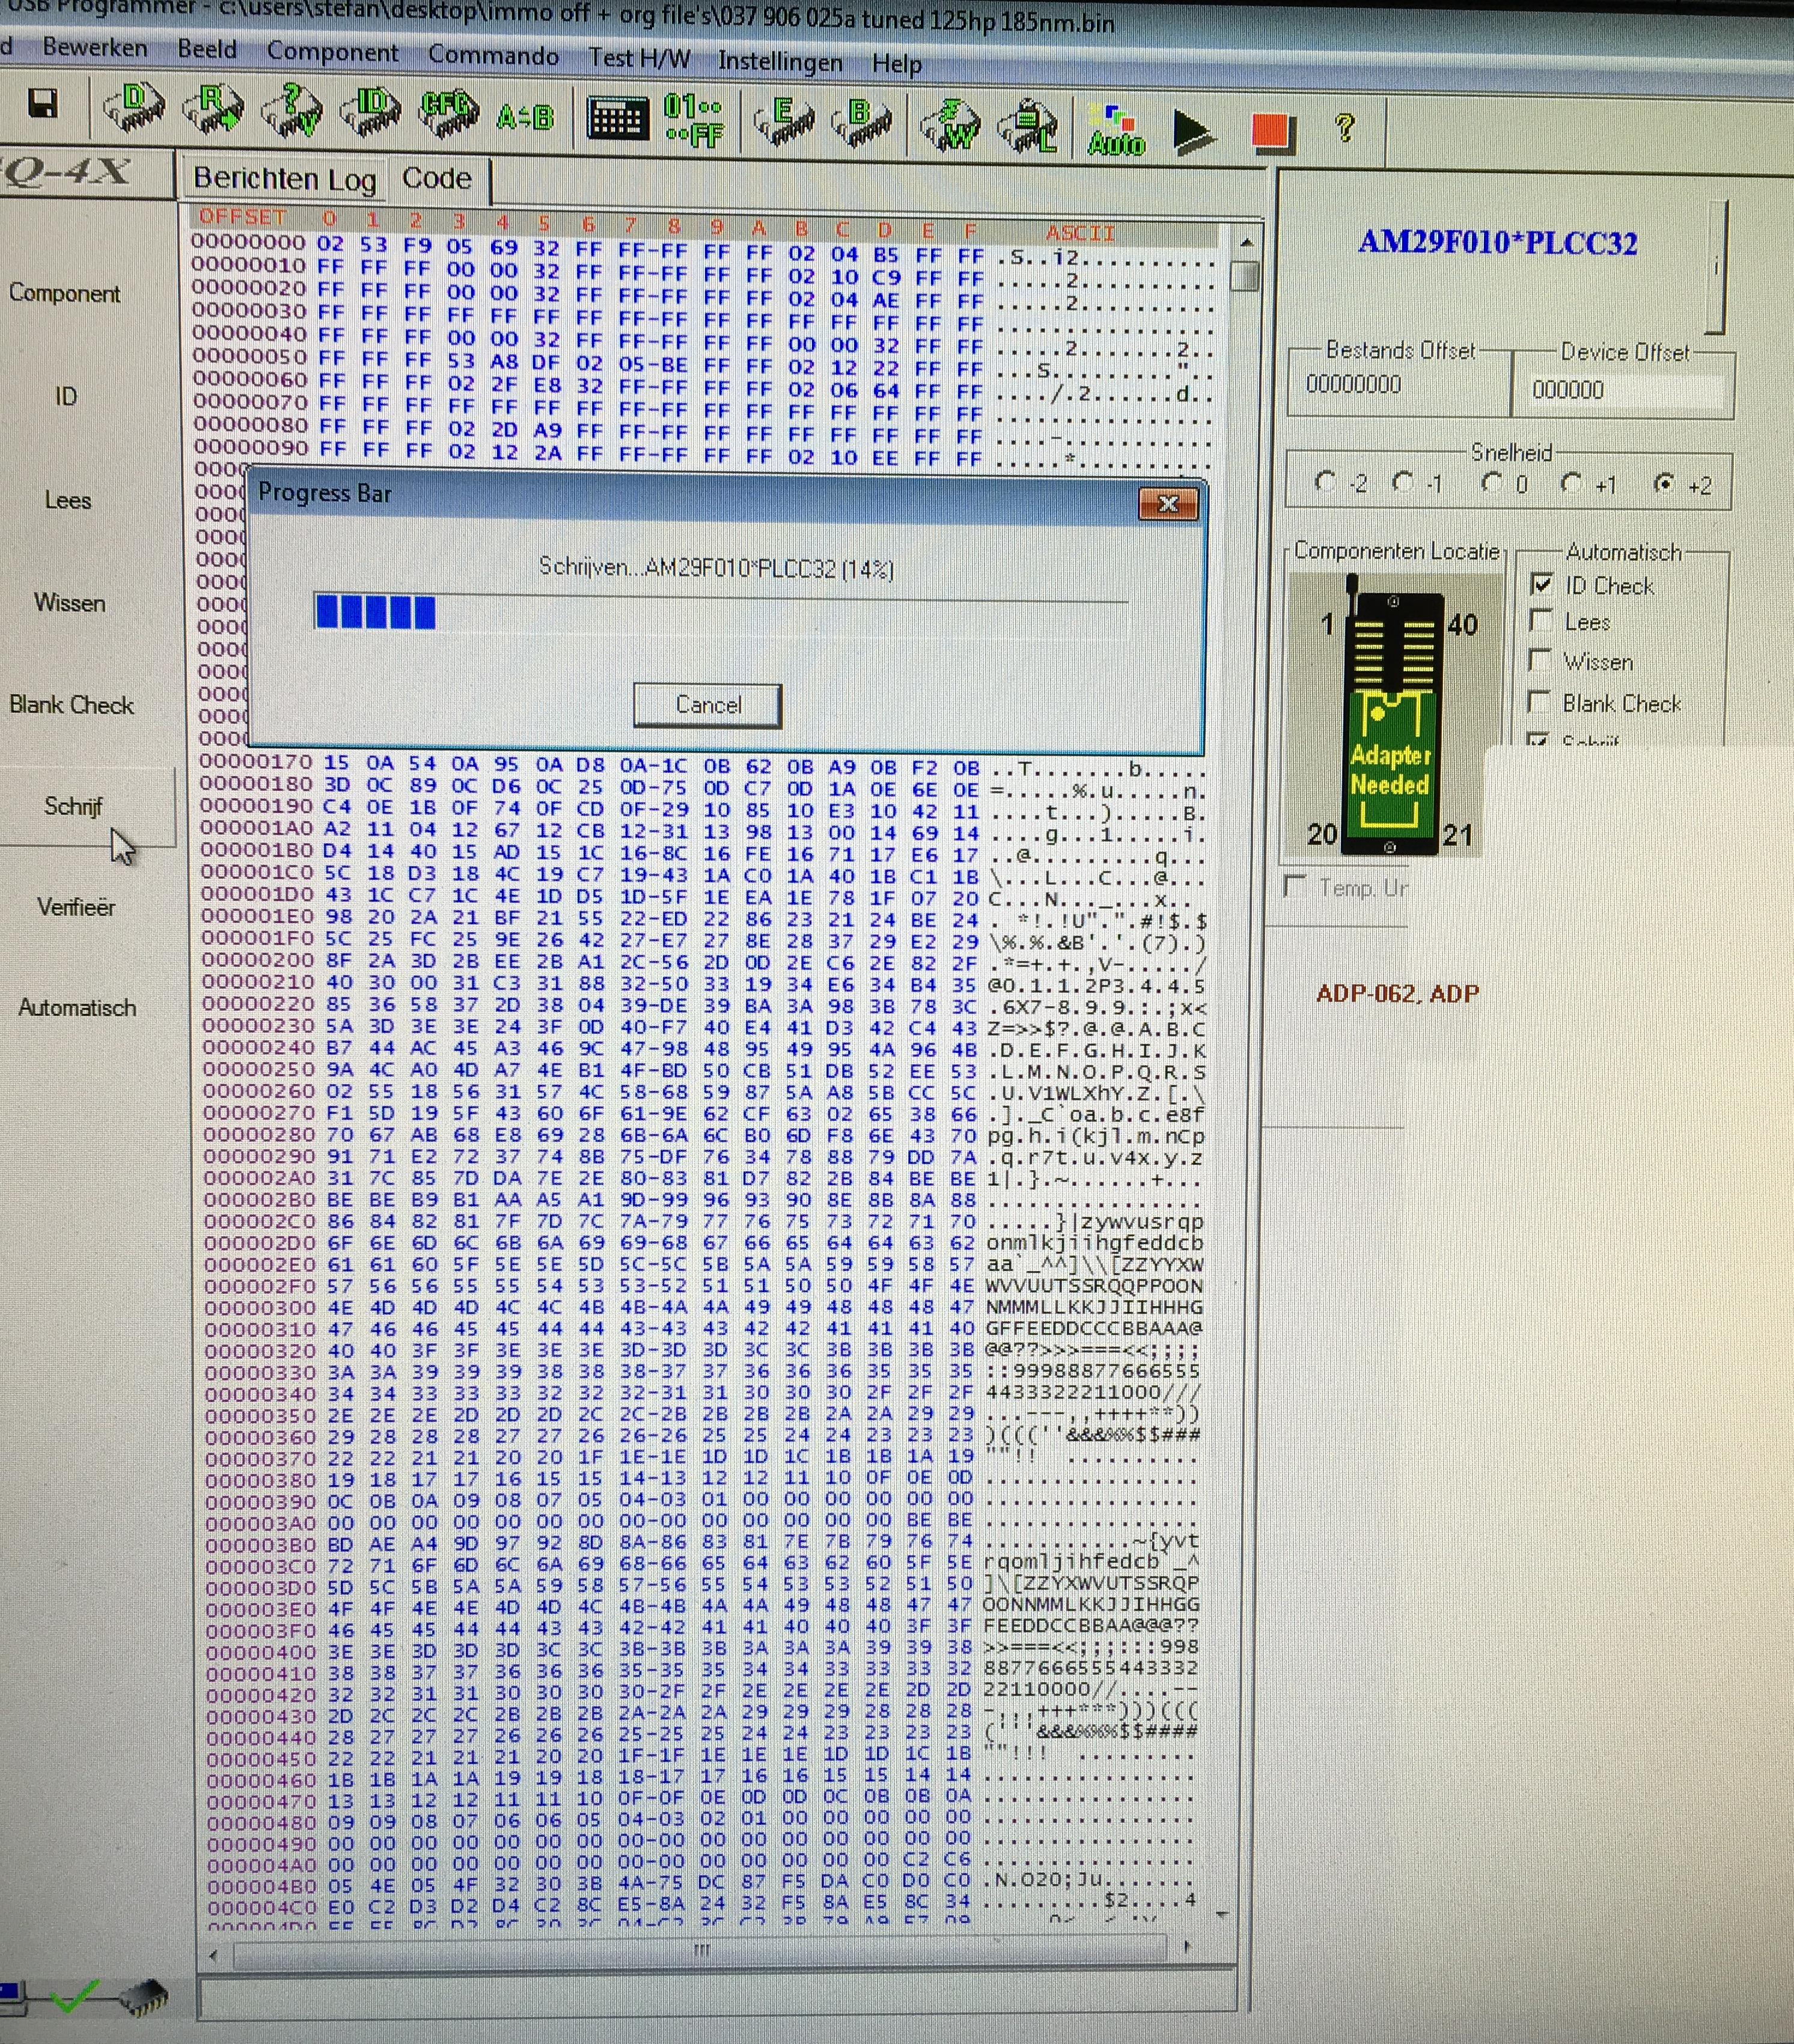Click the read chip icon (R)
The height and width of the screenshot is (2044, 1794).
coord(214,110)
